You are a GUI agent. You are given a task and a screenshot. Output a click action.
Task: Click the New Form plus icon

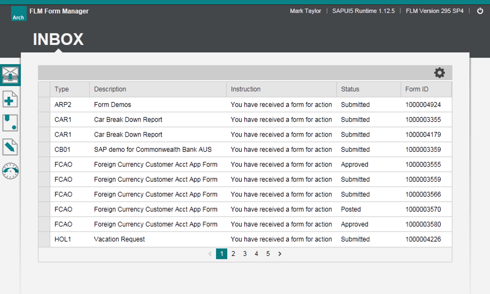click(10, 99)
